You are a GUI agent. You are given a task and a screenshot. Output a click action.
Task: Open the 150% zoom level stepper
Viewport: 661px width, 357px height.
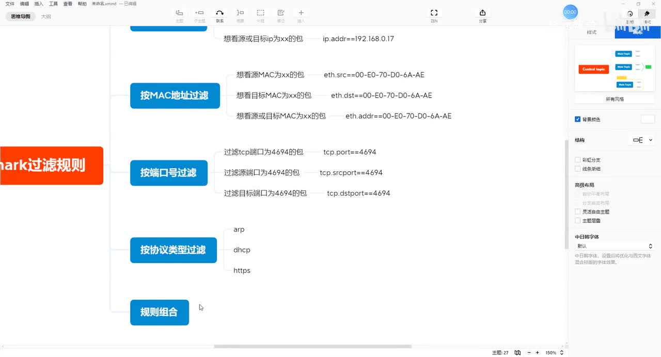pos(562,353)
